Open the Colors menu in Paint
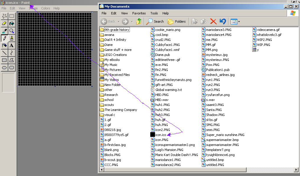The width and height of the screenshot is (300, 176). pyautogui.click(x=45, y=8)
